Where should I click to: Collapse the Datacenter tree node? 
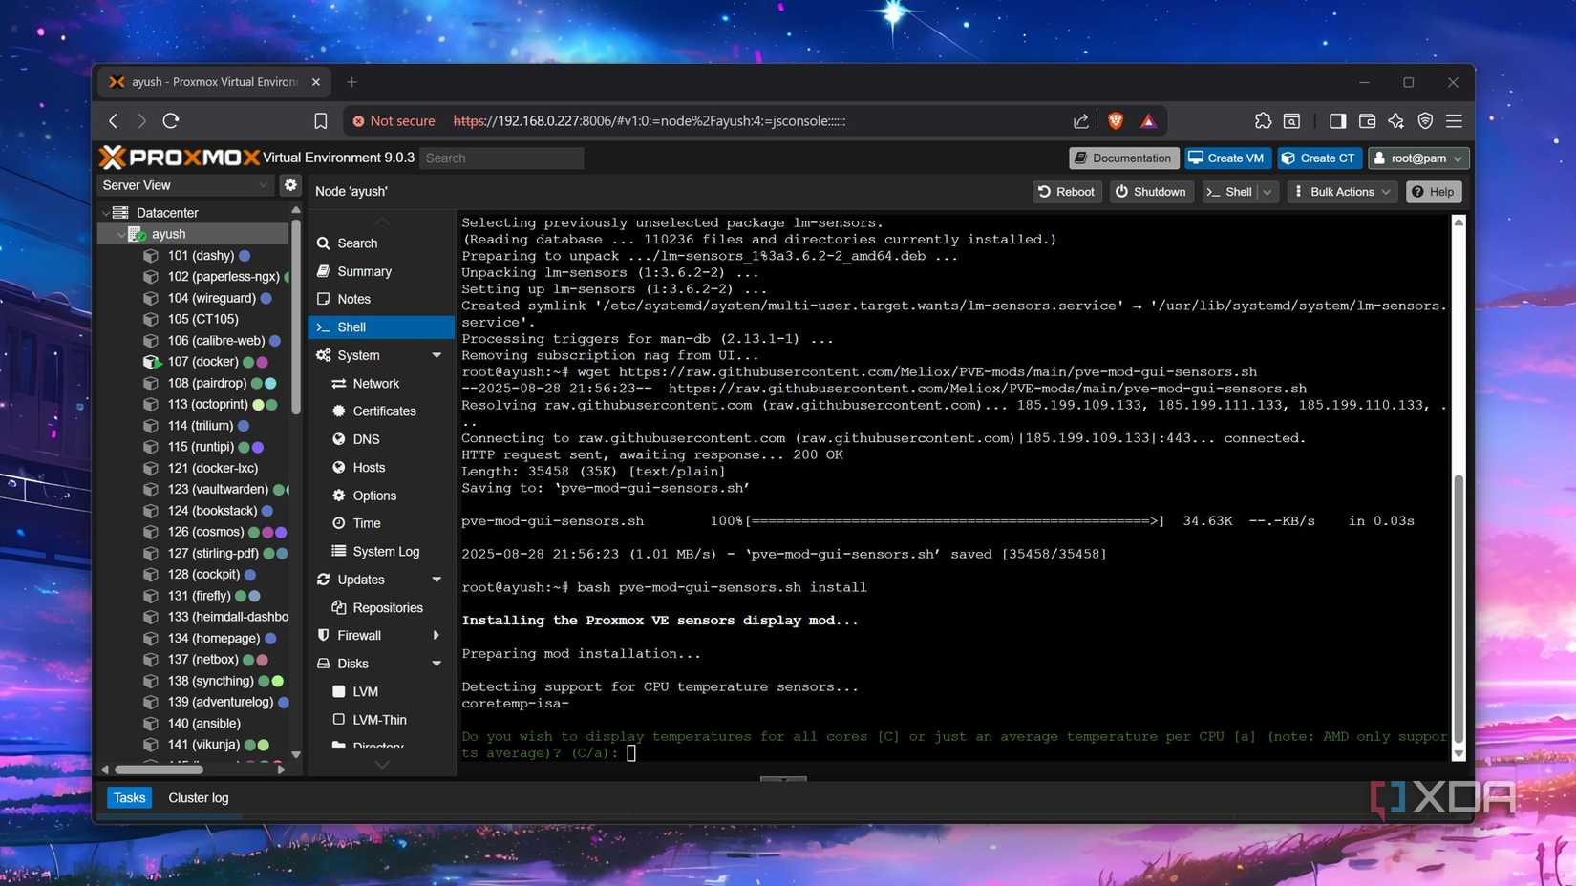[106, 212]
